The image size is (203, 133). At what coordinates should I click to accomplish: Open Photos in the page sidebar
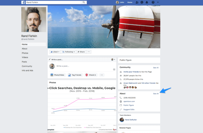click(25, 53)
